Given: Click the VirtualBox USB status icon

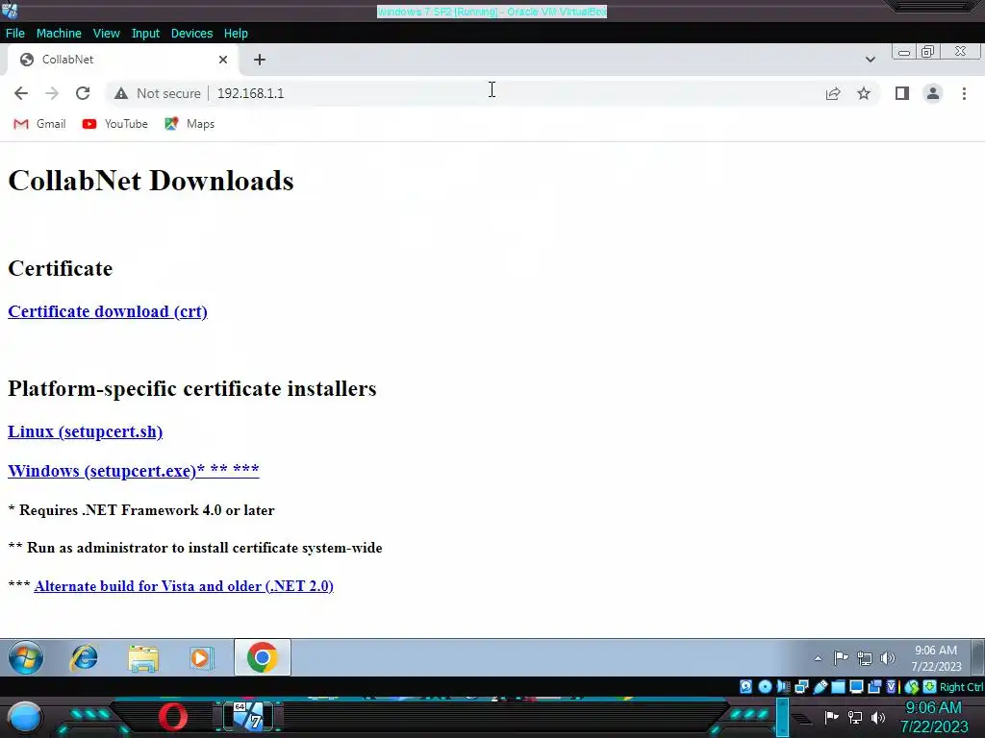Looking at the screenshot, I should [x=821, y=687].
